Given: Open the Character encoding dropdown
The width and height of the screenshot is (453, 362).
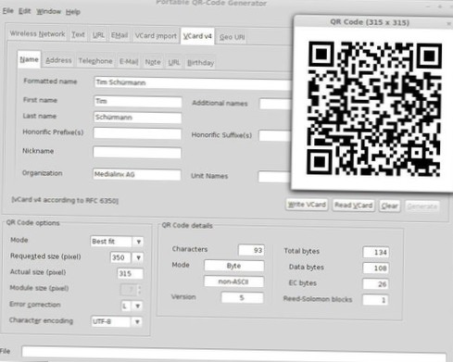Looking at the screenshot, I should coord(117,321).
